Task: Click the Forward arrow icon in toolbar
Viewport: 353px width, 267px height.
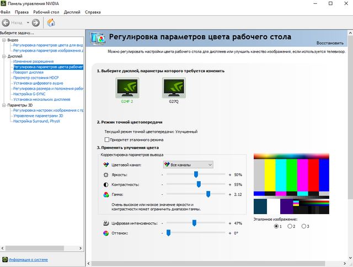Action: point(35,23)
